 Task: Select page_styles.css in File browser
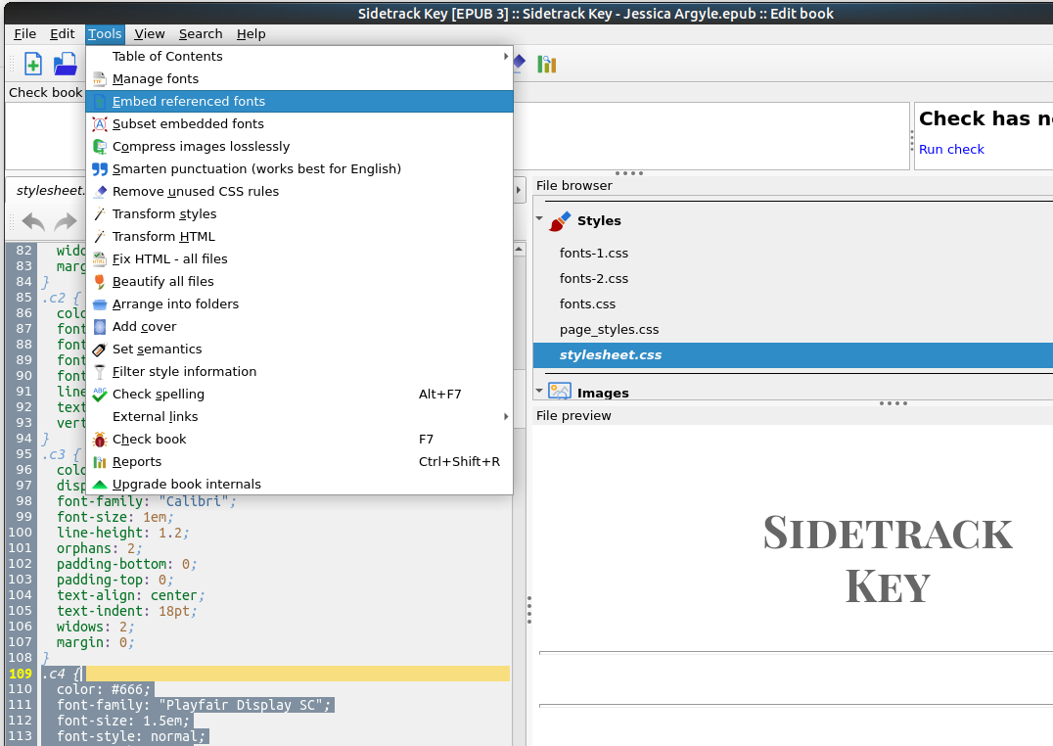click(x=609, y=330)
